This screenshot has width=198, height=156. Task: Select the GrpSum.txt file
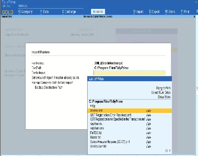click(130, 124)
